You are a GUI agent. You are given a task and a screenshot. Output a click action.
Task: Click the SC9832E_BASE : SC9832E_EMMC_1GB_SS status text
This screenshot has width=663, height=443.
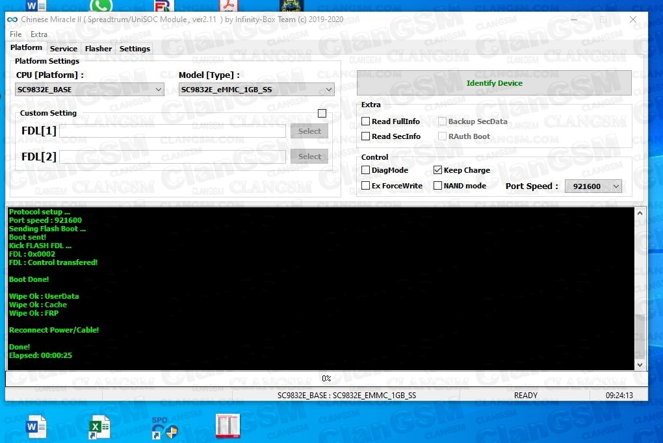(346, 395)
